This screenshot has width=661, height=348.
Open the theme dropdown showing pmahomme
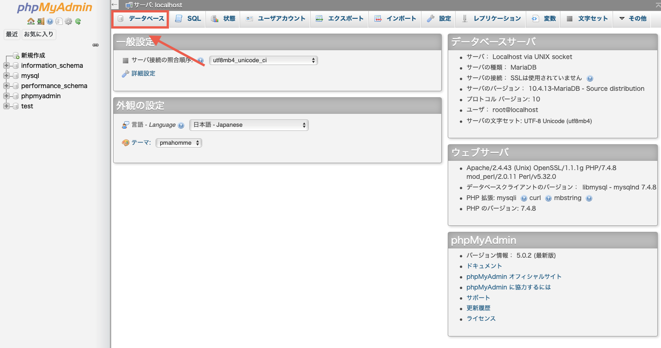click(x=179, y=143)
